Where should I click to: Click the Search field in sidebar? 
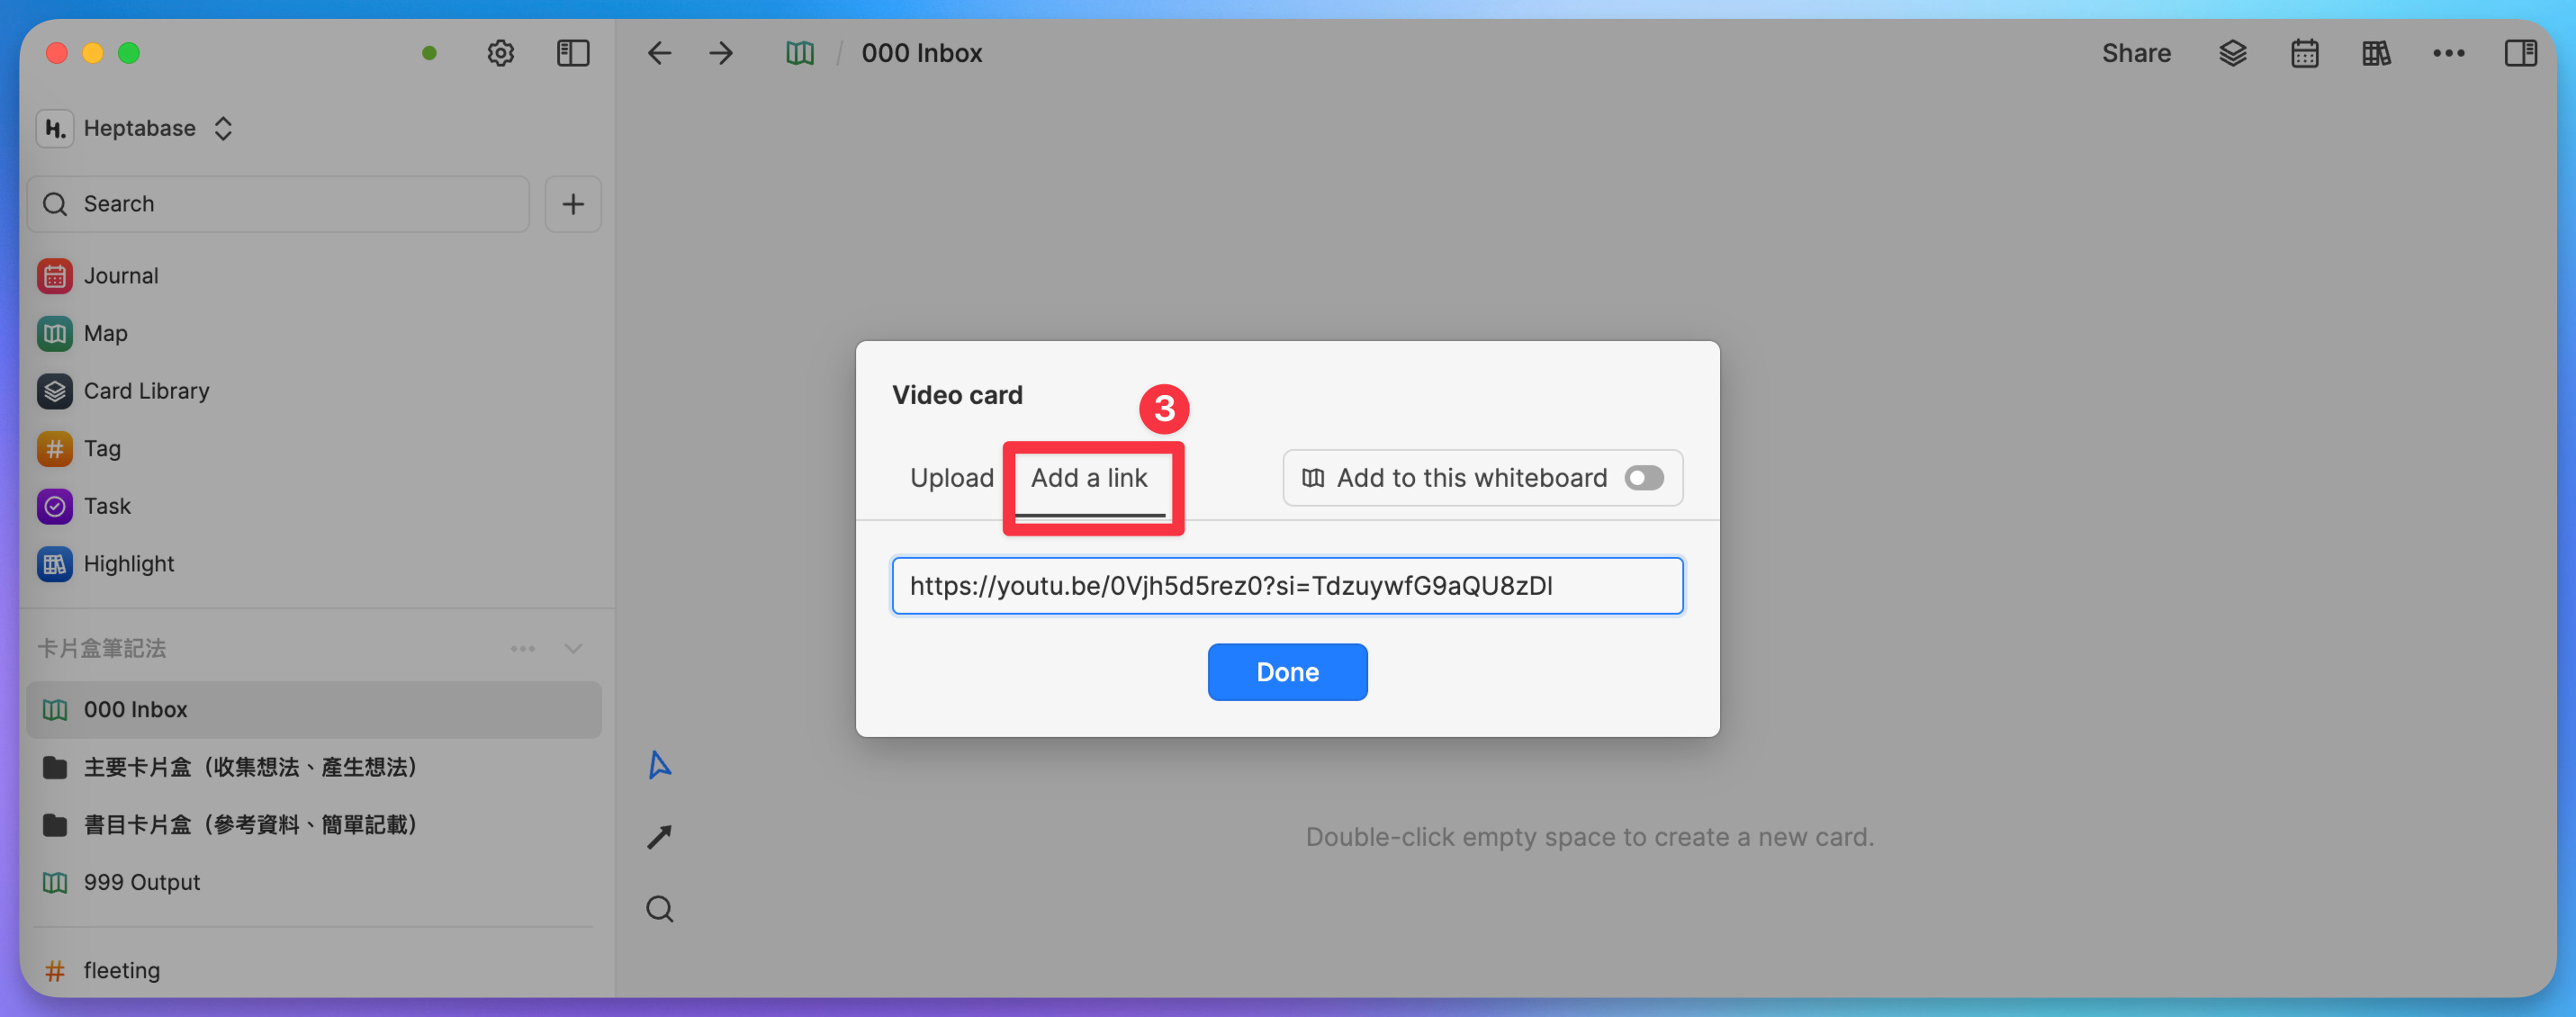[278, 204]
